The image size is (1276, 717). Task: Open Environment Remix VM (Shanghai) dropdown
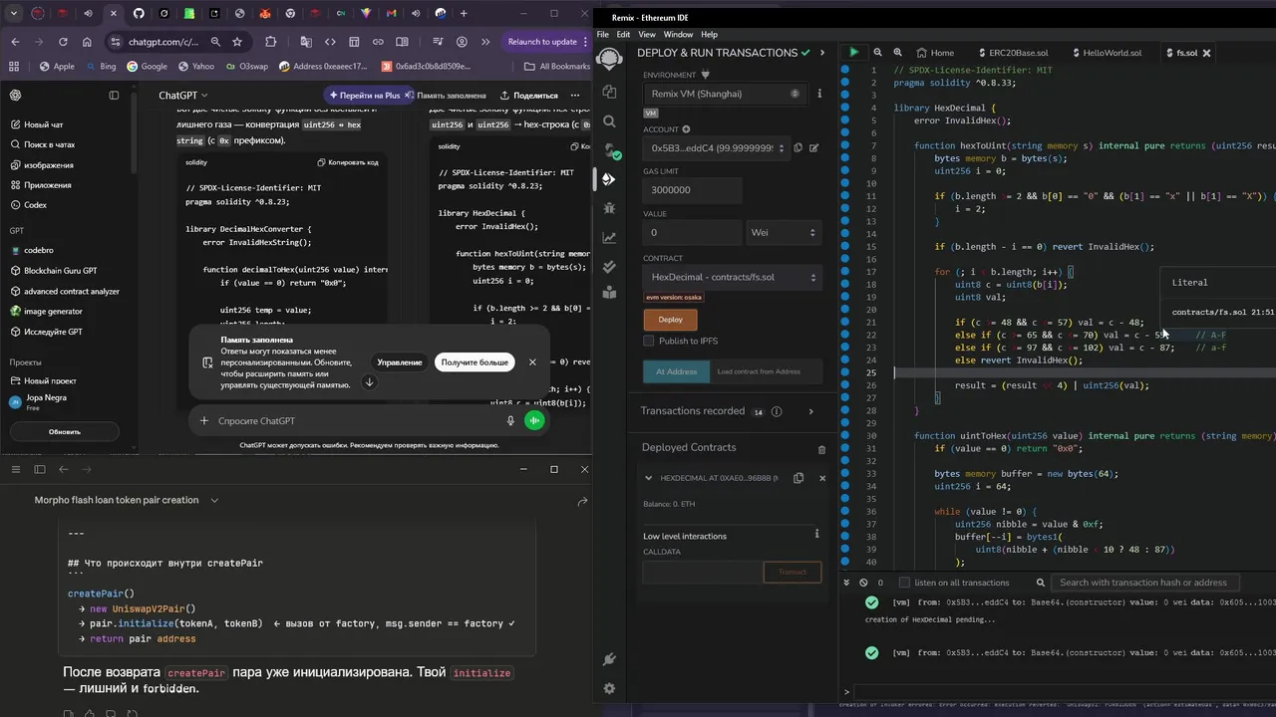click(x=726, y=94)
